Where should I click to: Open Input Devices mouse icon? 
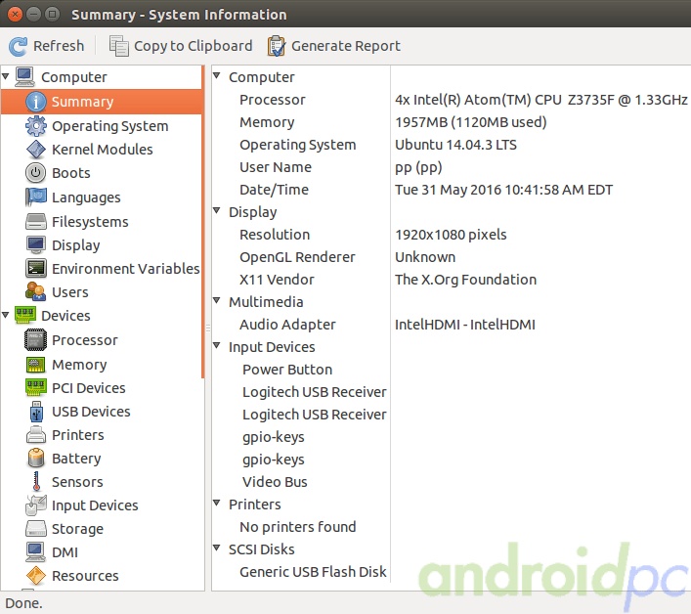pos(36,505)
